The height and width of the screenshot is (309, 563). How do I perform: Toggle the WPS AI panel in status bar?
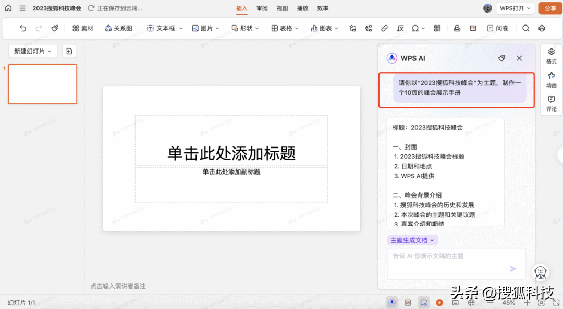point(391,302)
